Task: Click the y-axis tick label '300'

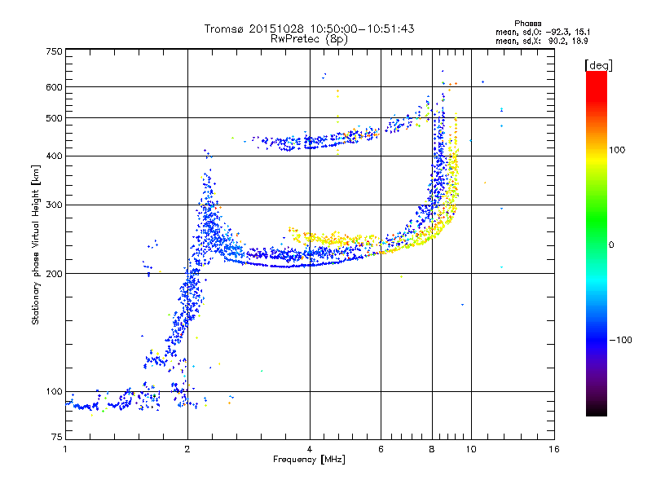Action: tap(55, 205)
